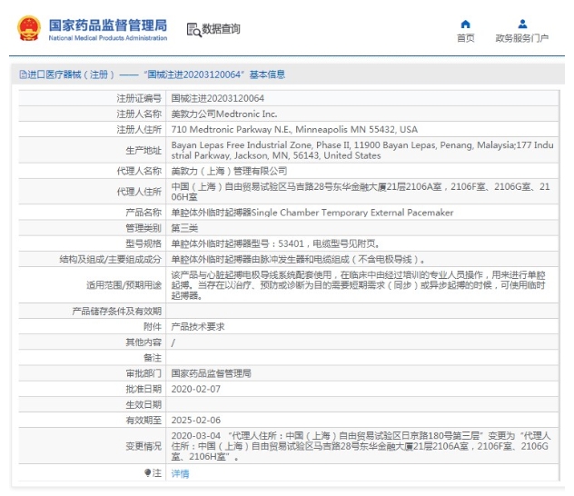The image size is (574, 496).
Task: Open the 政务服务门户 text link
Action: 522,38
